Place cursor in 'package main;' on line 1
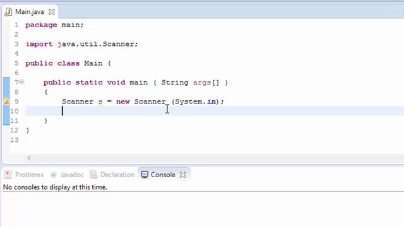404x227 pixels. [x=54, y=25]
